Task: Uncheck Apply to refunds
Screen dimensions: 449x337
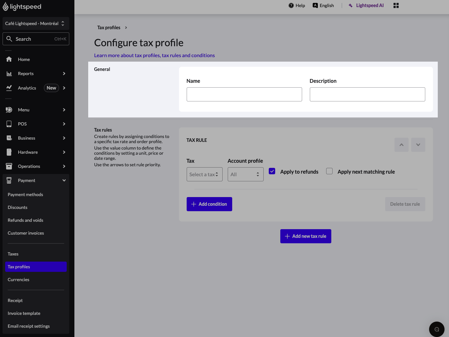Action: (272, 171)
